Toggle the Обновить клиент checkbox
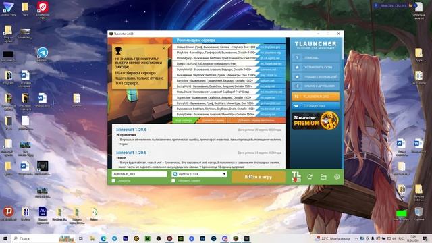The image size is (432, 243). click(173, 181)
